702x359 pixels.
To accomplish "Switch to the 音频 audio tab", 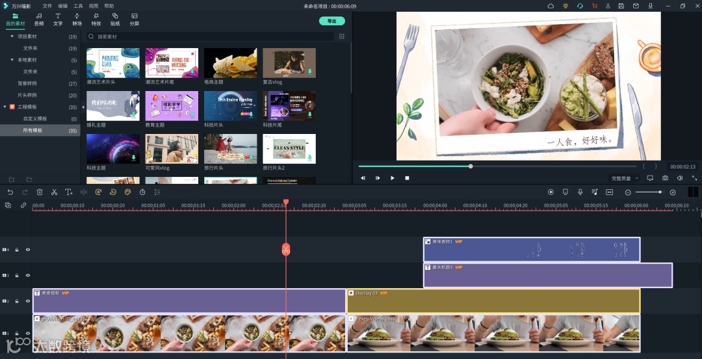I will coord(39,20).
